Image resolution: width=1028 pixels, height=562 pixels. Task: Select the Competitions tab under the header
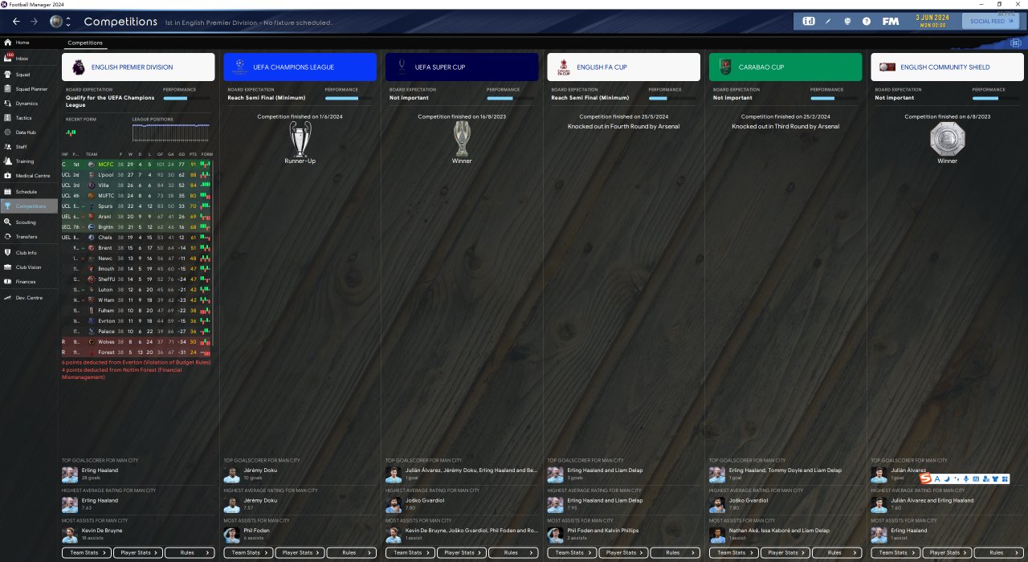pyautogui.click(x=85, y=43)
